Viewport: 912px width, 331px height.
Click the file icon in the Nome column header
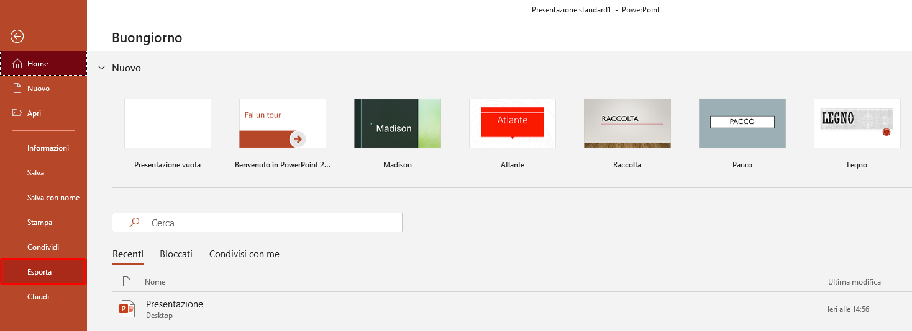[127, 281]
